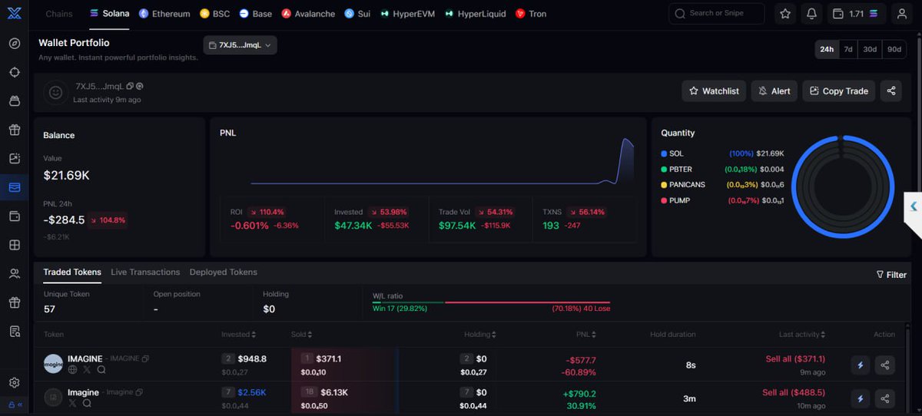Open the crosshair sniper icon in sidebar
The image size is (922, 416).
[15, 72]
